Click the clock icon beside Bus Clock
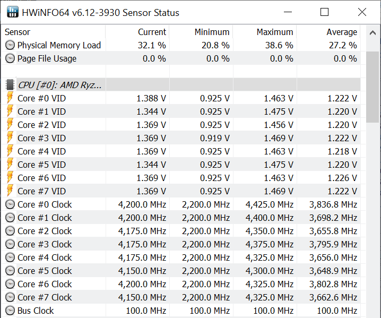This screenshot has width=381, height=318. [10, 311]
